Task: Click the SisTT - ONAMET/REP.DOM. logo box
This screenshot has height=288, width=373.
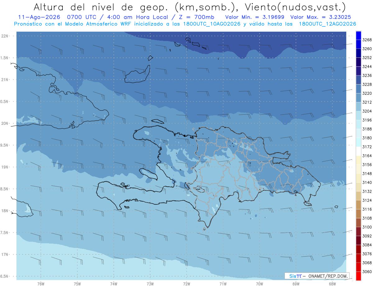Action: point(317,276)
